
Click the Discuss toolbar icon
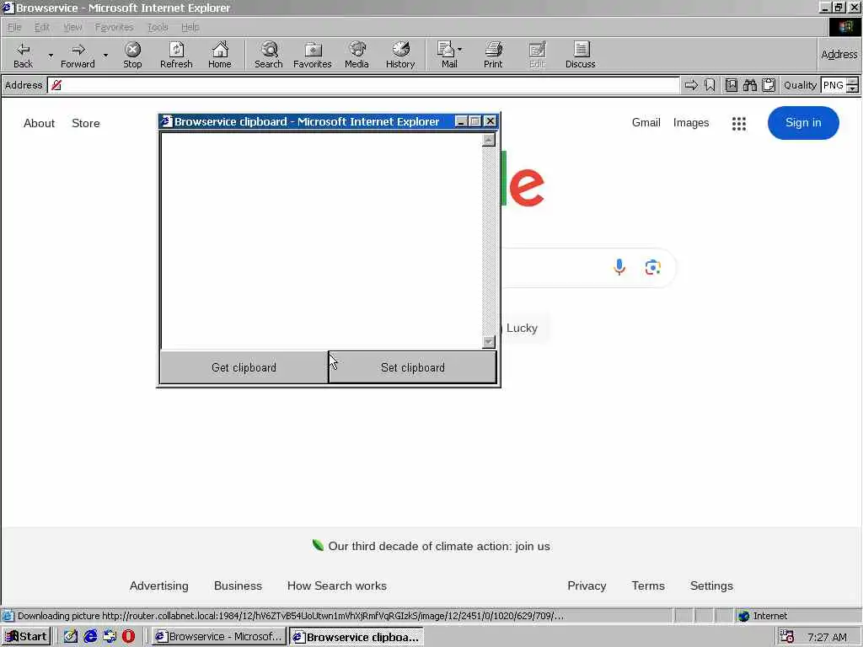pos(580,55)
